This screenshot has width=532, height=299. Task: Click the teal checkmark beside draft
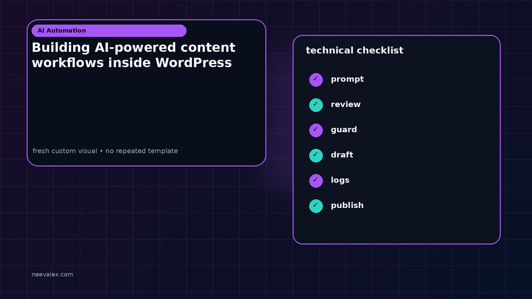pos(316,155)
